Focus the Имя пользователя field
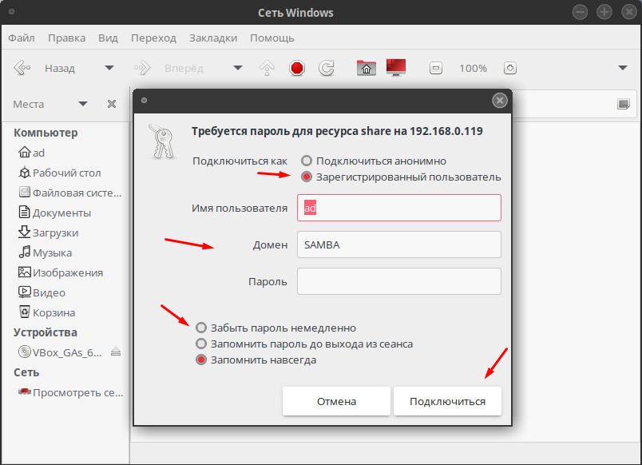This screenshot has height=465, width=642. click(399, 208)
